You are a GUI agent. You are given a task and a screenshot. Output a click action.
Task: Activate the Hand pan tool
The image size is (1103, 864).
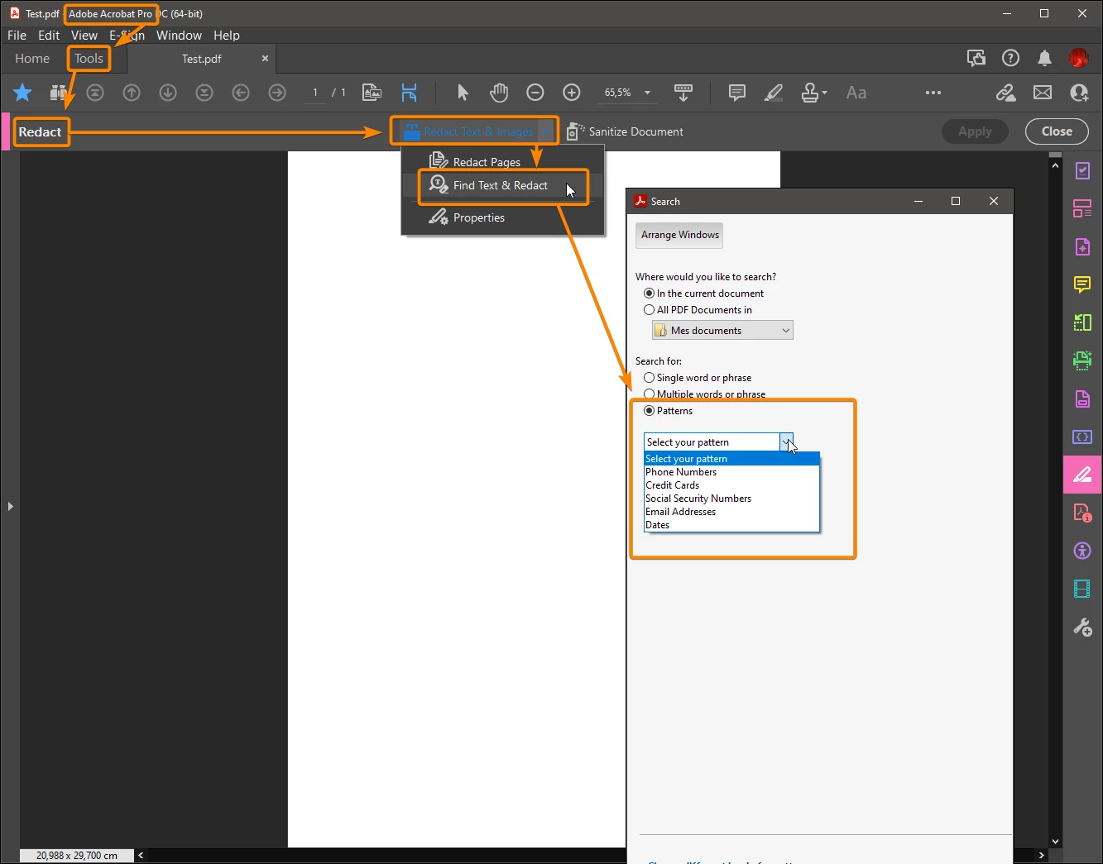499,93
